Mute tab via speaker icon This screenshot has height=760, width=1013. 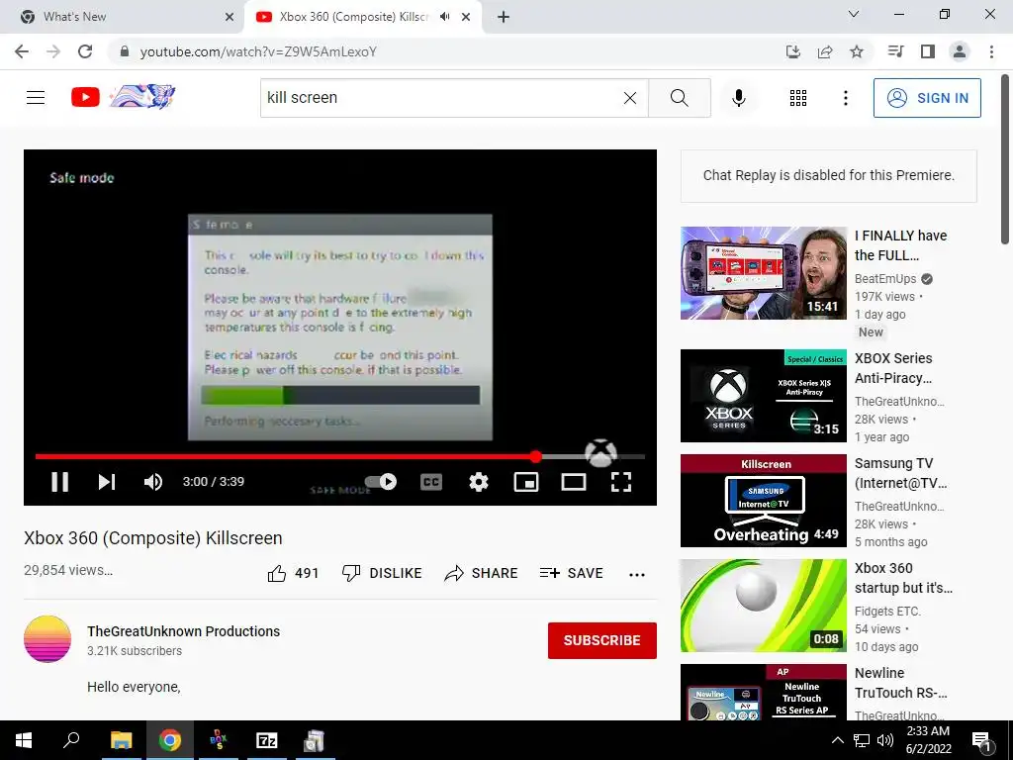click(444, 17)
